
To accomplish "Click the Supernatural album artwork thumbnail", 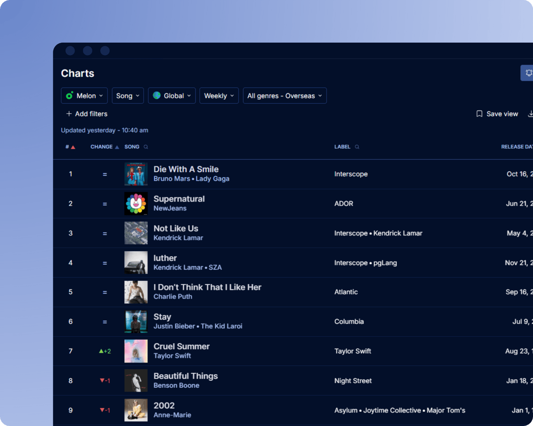I will coord(136,204).
